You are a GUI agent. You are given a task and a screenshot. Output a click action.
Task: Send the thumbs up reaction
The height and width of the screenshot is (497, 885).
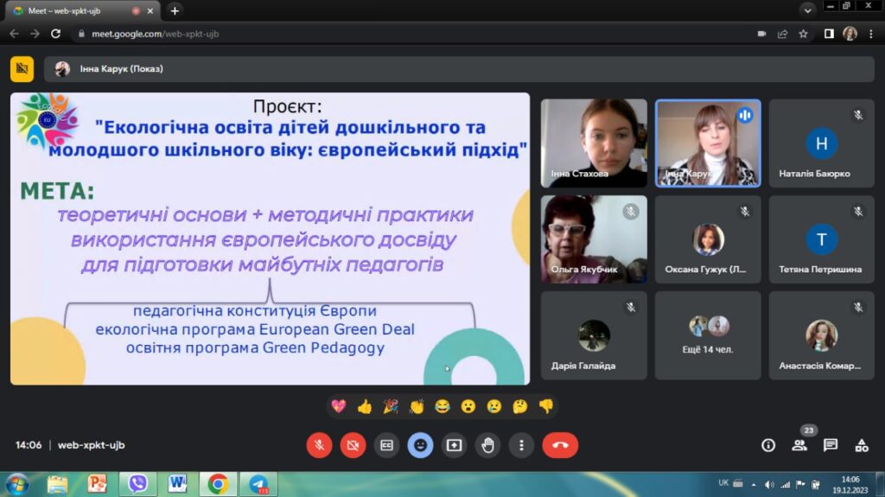(x=365, y=406)
